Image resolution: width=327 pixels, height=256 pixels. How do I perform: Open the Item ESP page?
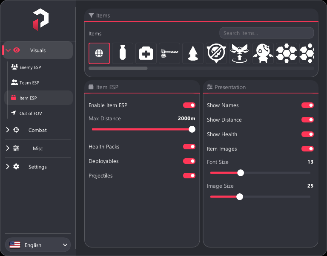point(39,98)
